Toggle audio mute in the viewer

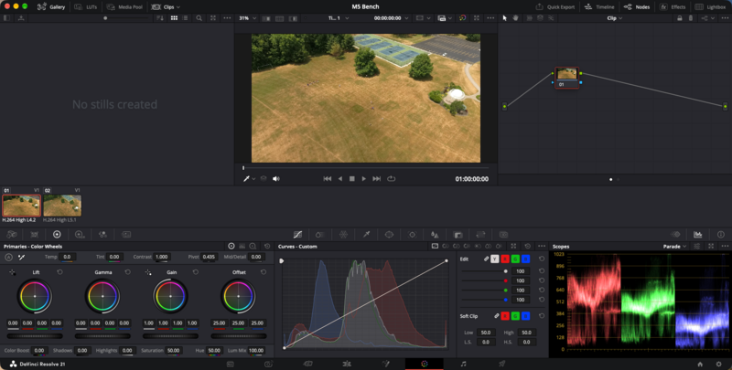[x=276, y=179]
